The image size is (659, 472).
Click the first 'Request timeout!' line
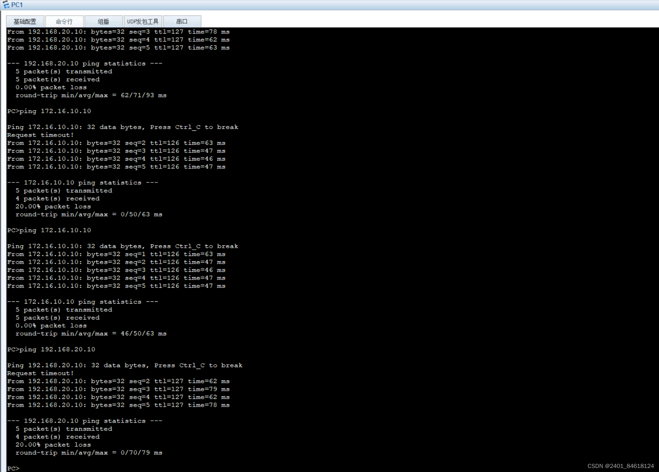coord(40,135)
